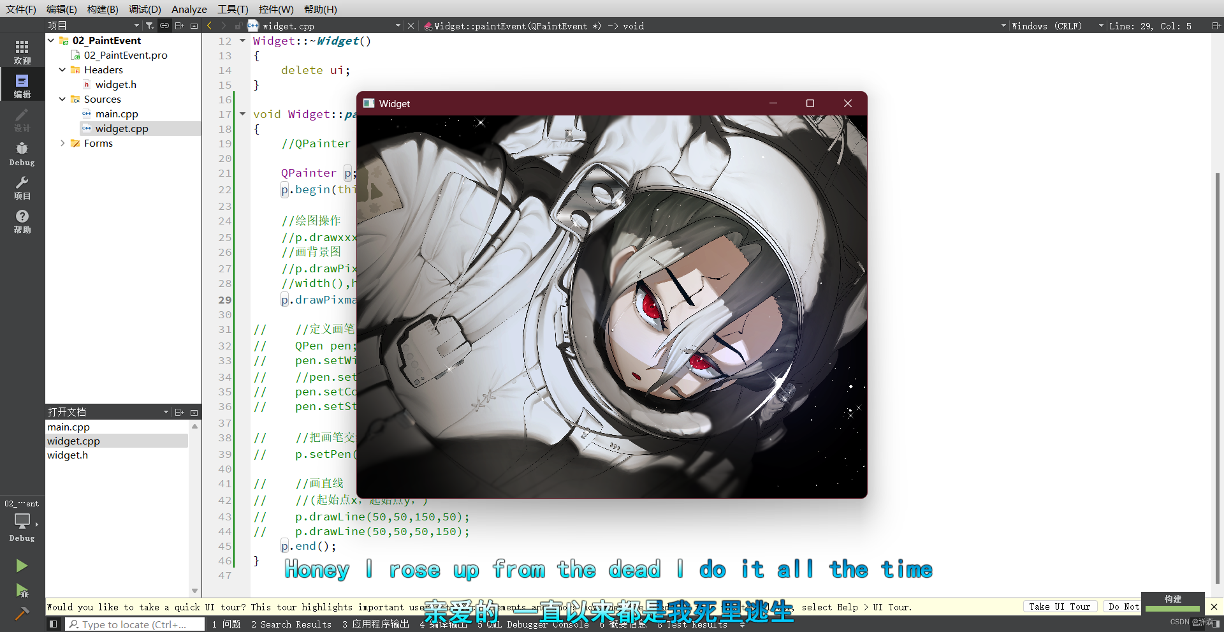Open the 3 应用程序输出 output pane
This screenshot has height=632, width=1224.
376,624
